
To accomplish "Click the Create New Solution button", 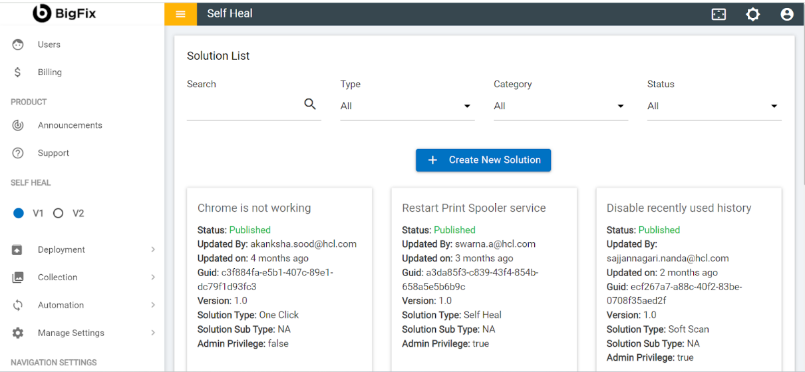I will (483, 160).
